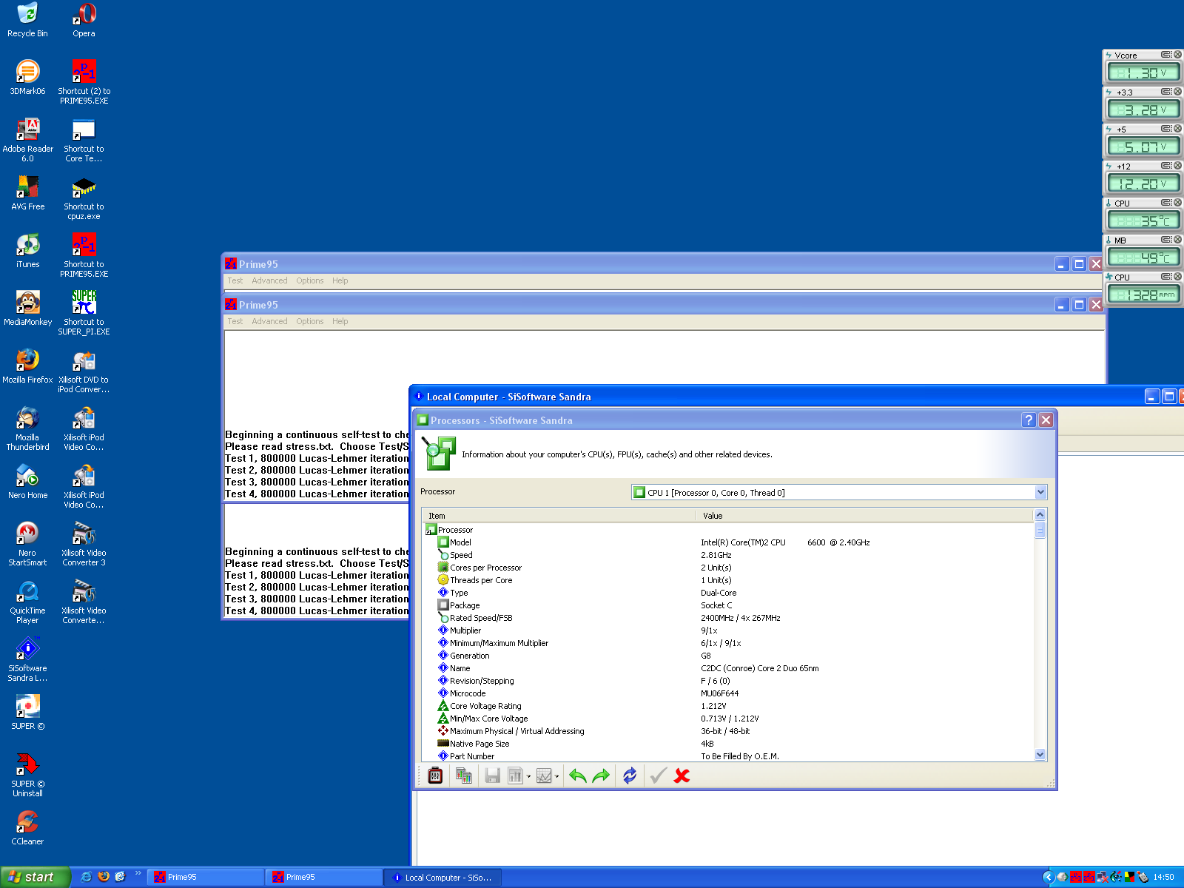Expand the quick launch chevron
Image resolution: width=1184 pixels, height=888 pixels.
[138, 874]
